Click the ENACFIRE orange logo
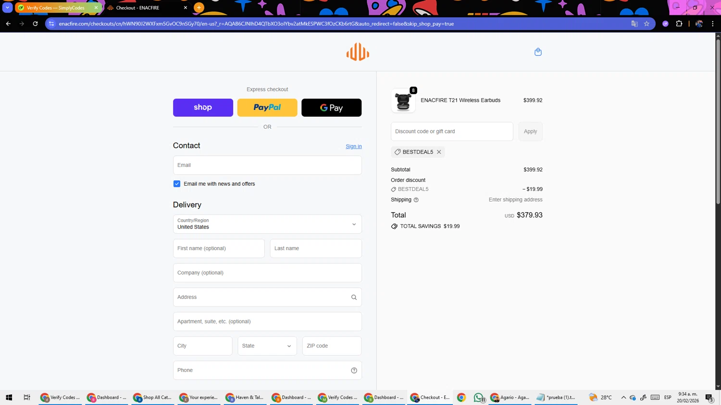 pyautogui.click(x=358, y=52)
